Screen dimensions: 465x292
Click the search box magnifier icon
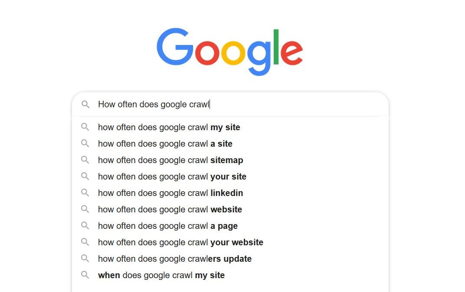(85, 104)
